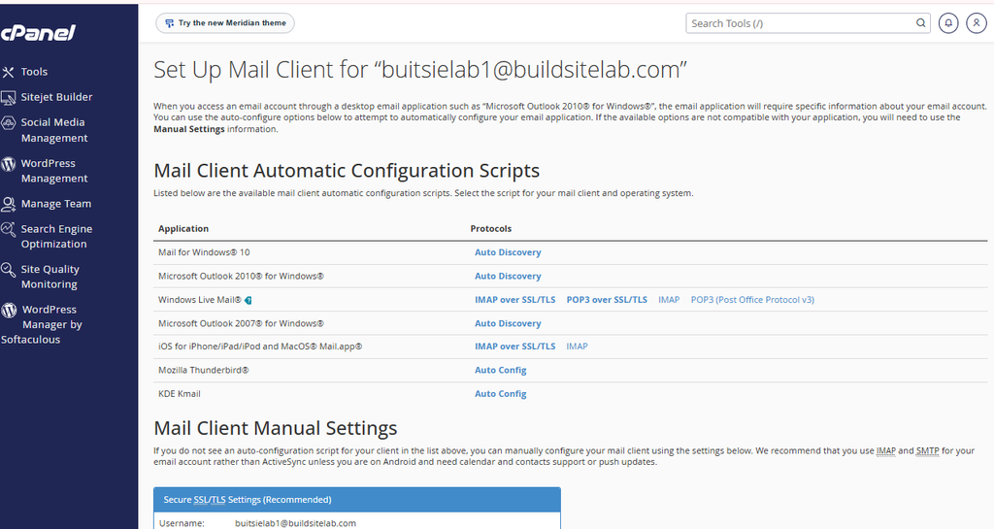Click the username buitsielab1@buildsitelab.com value

point(295,523)
